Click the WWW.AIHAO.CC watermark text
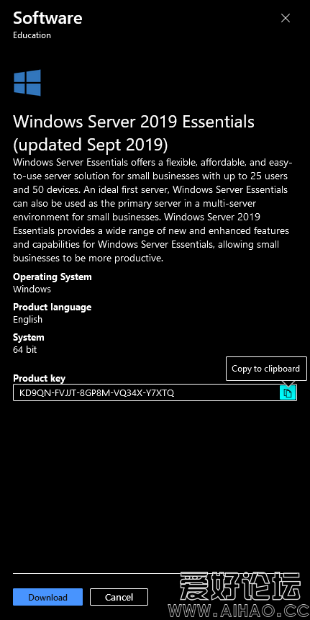The image size is (310, 620). [240, 609]
